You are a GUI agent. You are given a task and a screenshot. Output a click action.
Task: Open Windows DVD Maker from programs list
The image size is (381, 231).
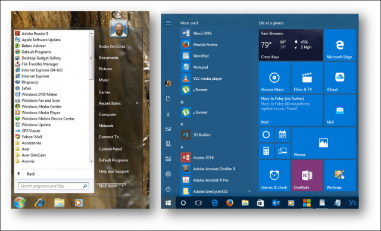36,94
